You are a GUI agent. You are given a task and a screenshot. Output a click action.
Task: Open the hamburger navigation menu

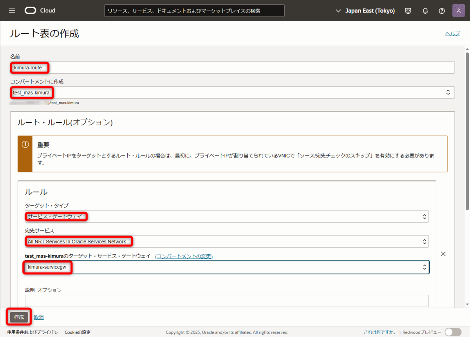[x=12, y=11]
